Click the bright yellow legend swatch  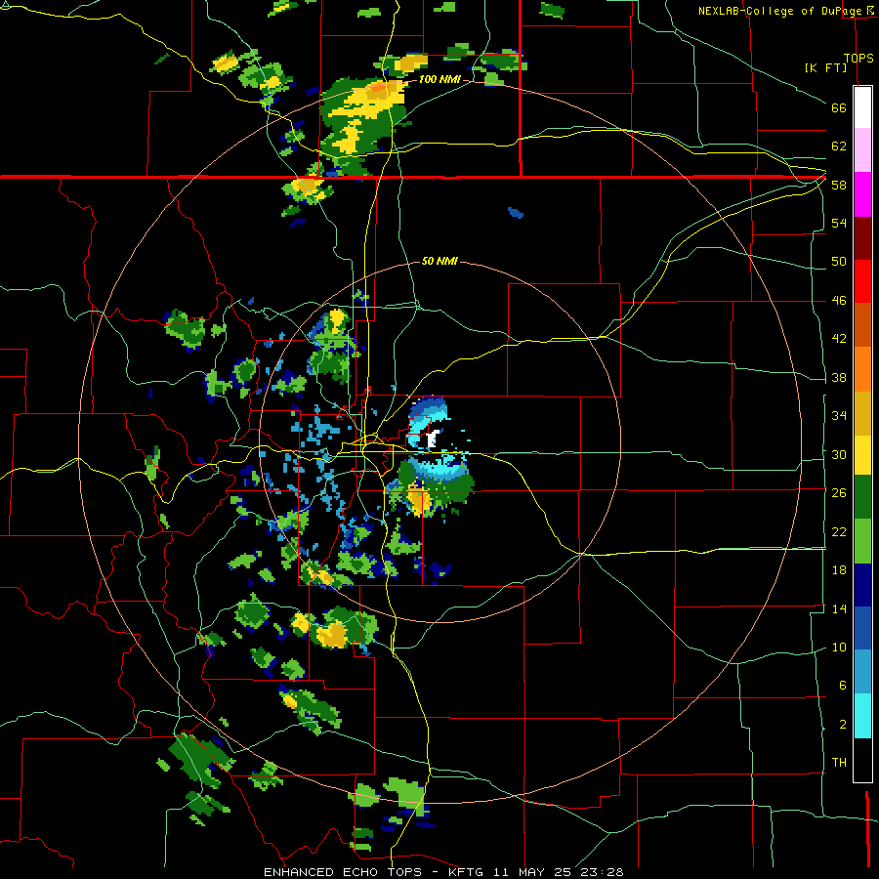pyautogui.click(x=862, y=455)
